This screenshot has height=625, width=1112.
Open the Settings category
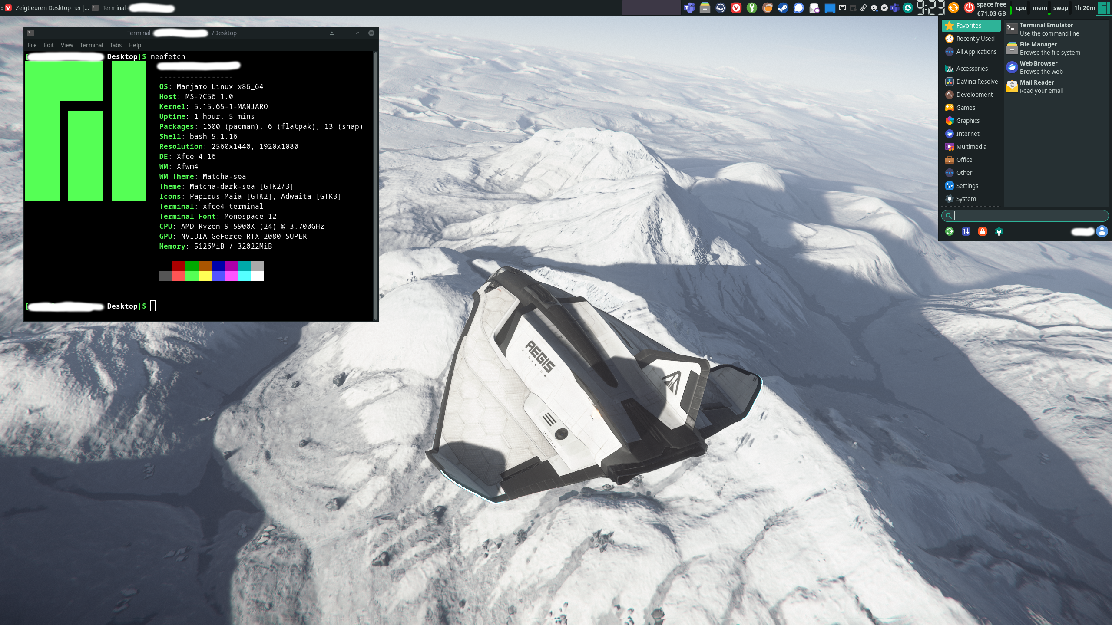(x=971, y=186)
